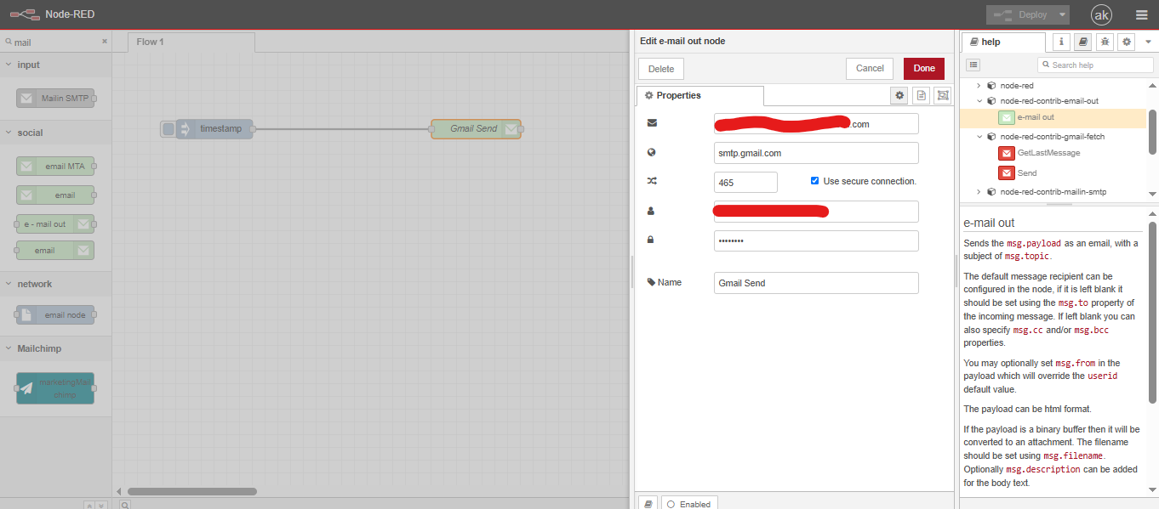Screen dimensions: 1159x509
Task: Click the Name field with 'Gmail Send'
Action: tap(816, 283)
